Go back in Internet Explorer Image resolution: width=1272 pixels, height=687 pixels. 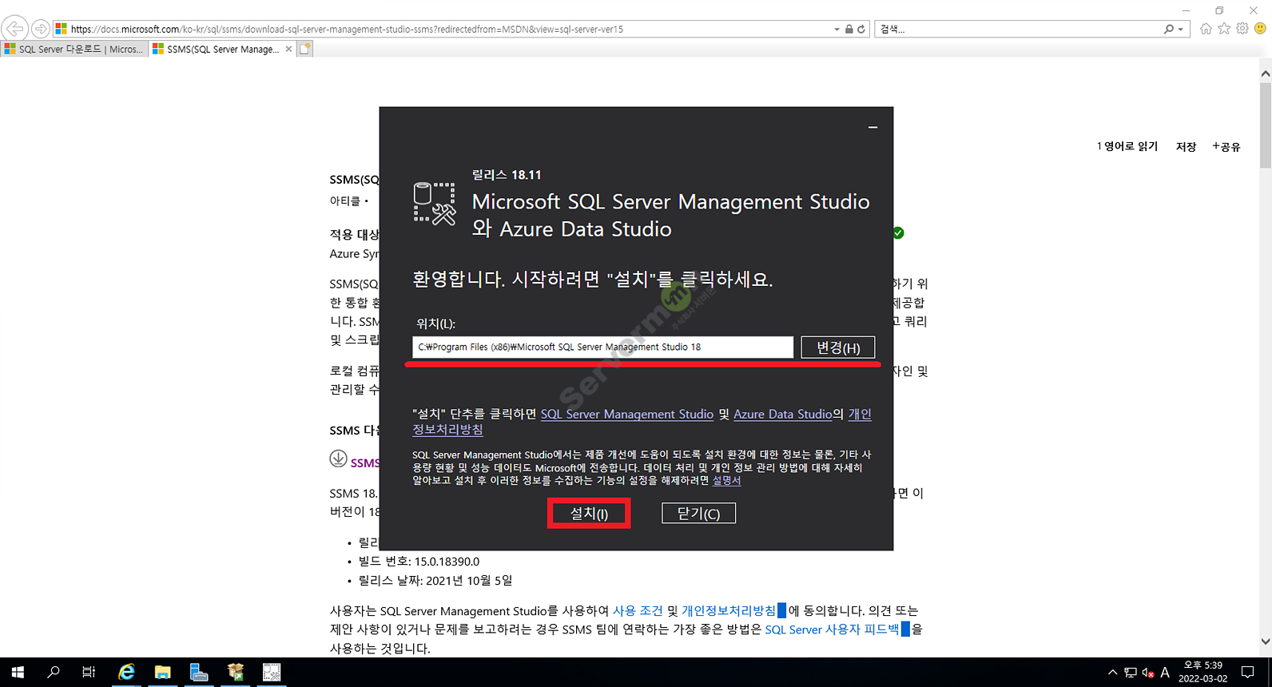(14, 29)
